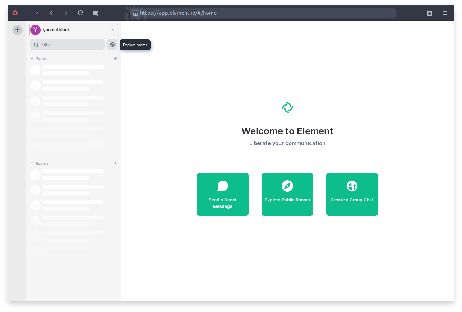This screenshot has width=462, height=312.
Task: Collapse the People section
Action: pyautogui.click(x=32, y=59)
